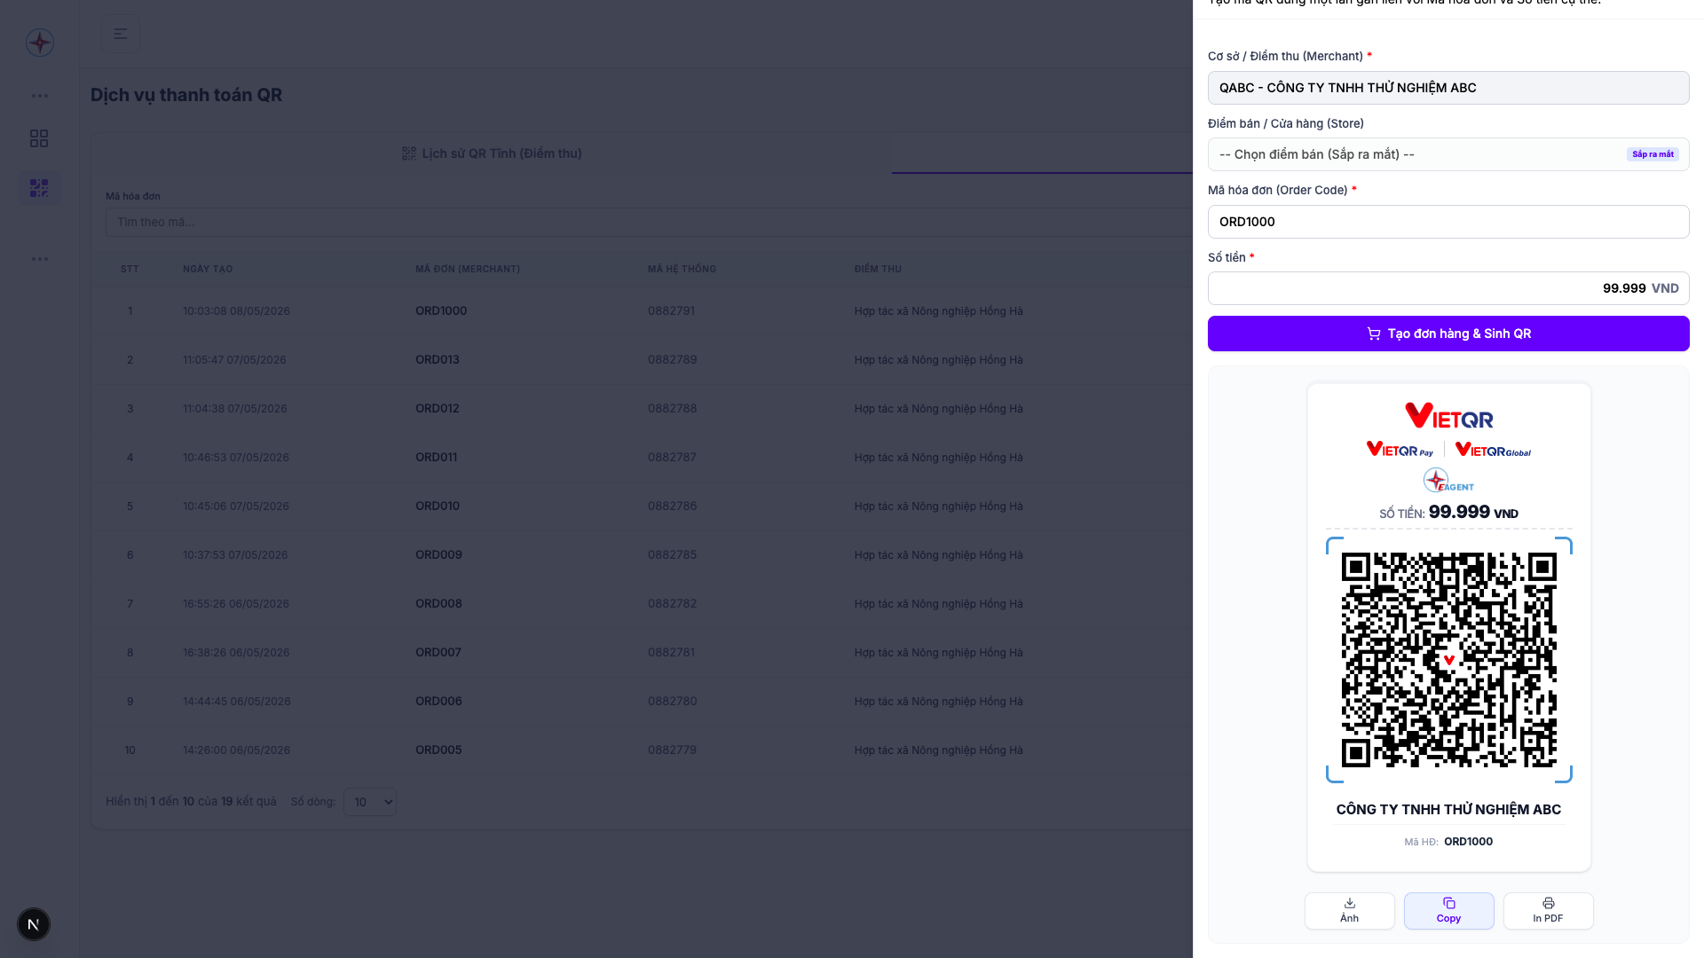Open the Merchant QABC selection field
The image size is (1704, 958).
(x=1448, y=88)
